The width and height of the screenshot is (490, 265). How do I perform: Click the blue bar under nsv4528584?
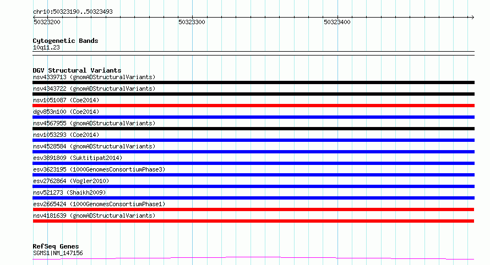point(253,152)
